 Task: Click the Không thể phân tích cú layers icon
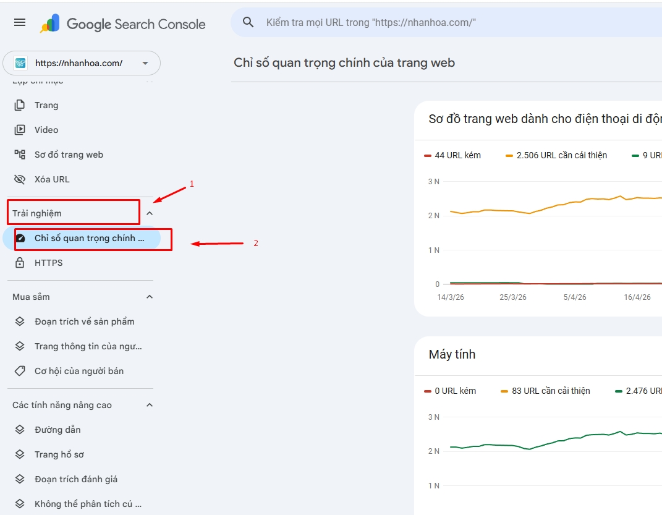pyautogui.click(x=20, y=504)
